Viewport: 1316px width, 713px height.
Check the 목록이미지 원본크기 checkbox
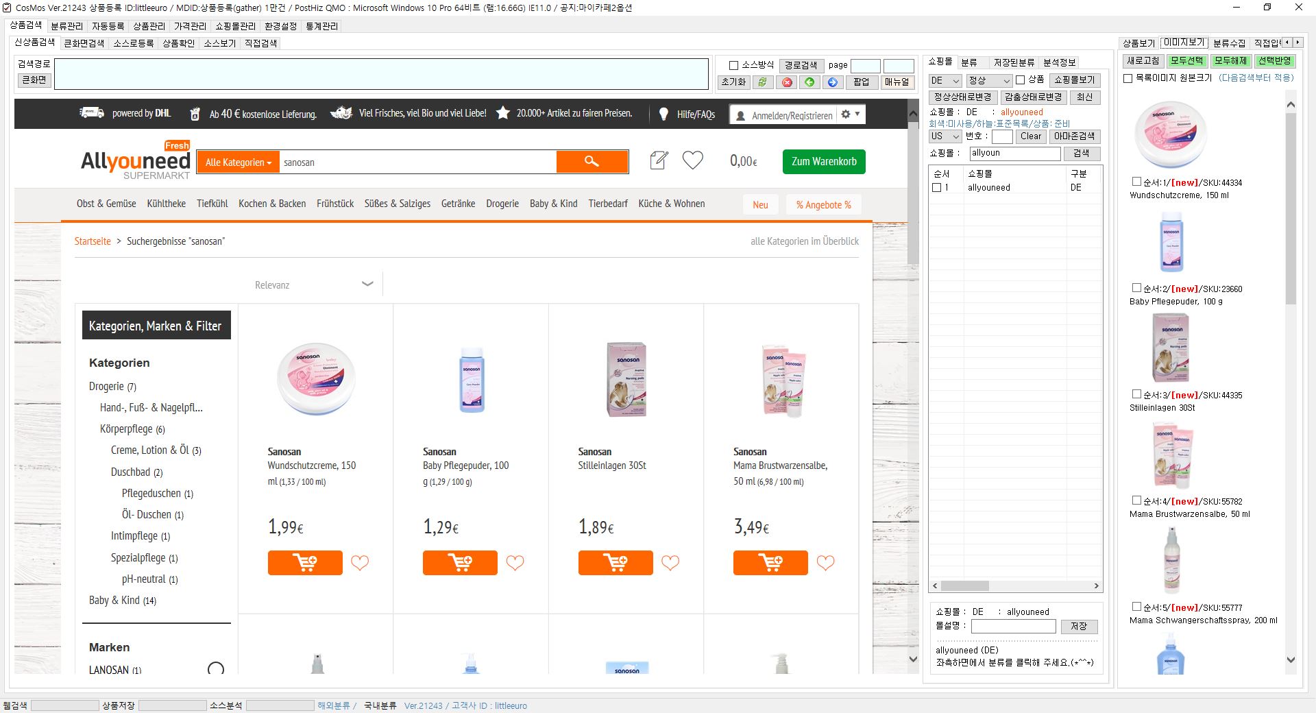coord(1128,78)
